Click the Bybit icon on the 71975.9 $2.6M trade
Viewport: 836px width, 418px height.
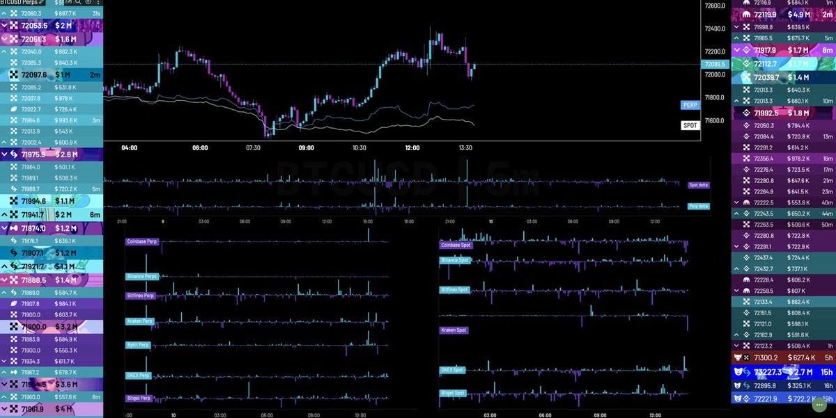[x=13, y=154]
